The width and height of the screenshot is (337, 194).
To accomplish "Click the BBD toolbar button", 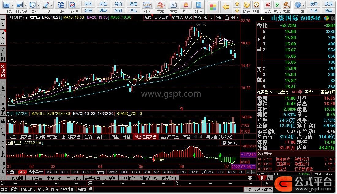I will point(103,10).
